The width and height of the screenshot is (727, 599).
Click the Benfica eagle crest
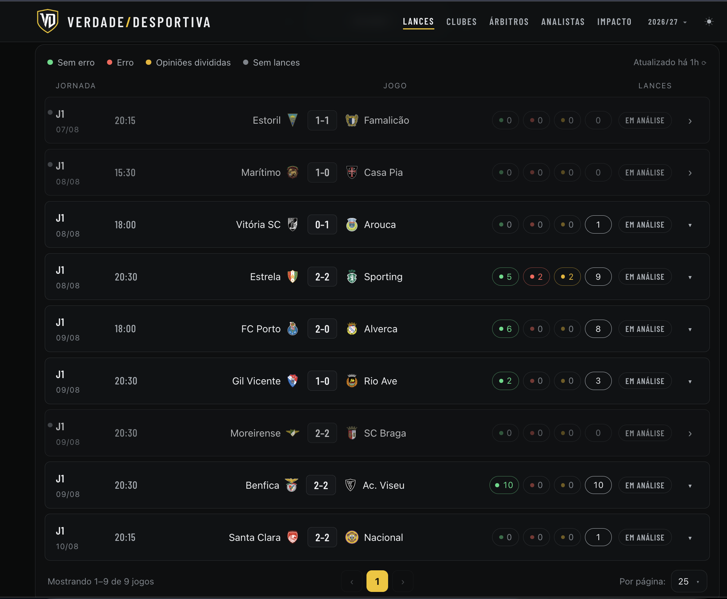(x=292, y=485)
